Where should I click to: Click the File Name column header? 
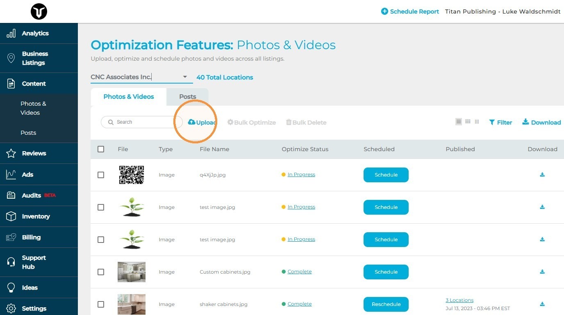pyautogui.click(x=214, y=149)
